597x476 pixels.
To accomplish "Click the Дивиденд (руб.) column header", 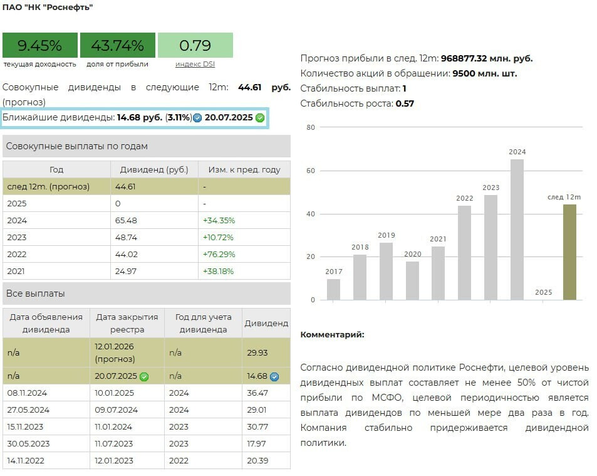I will tap(154, 169).
